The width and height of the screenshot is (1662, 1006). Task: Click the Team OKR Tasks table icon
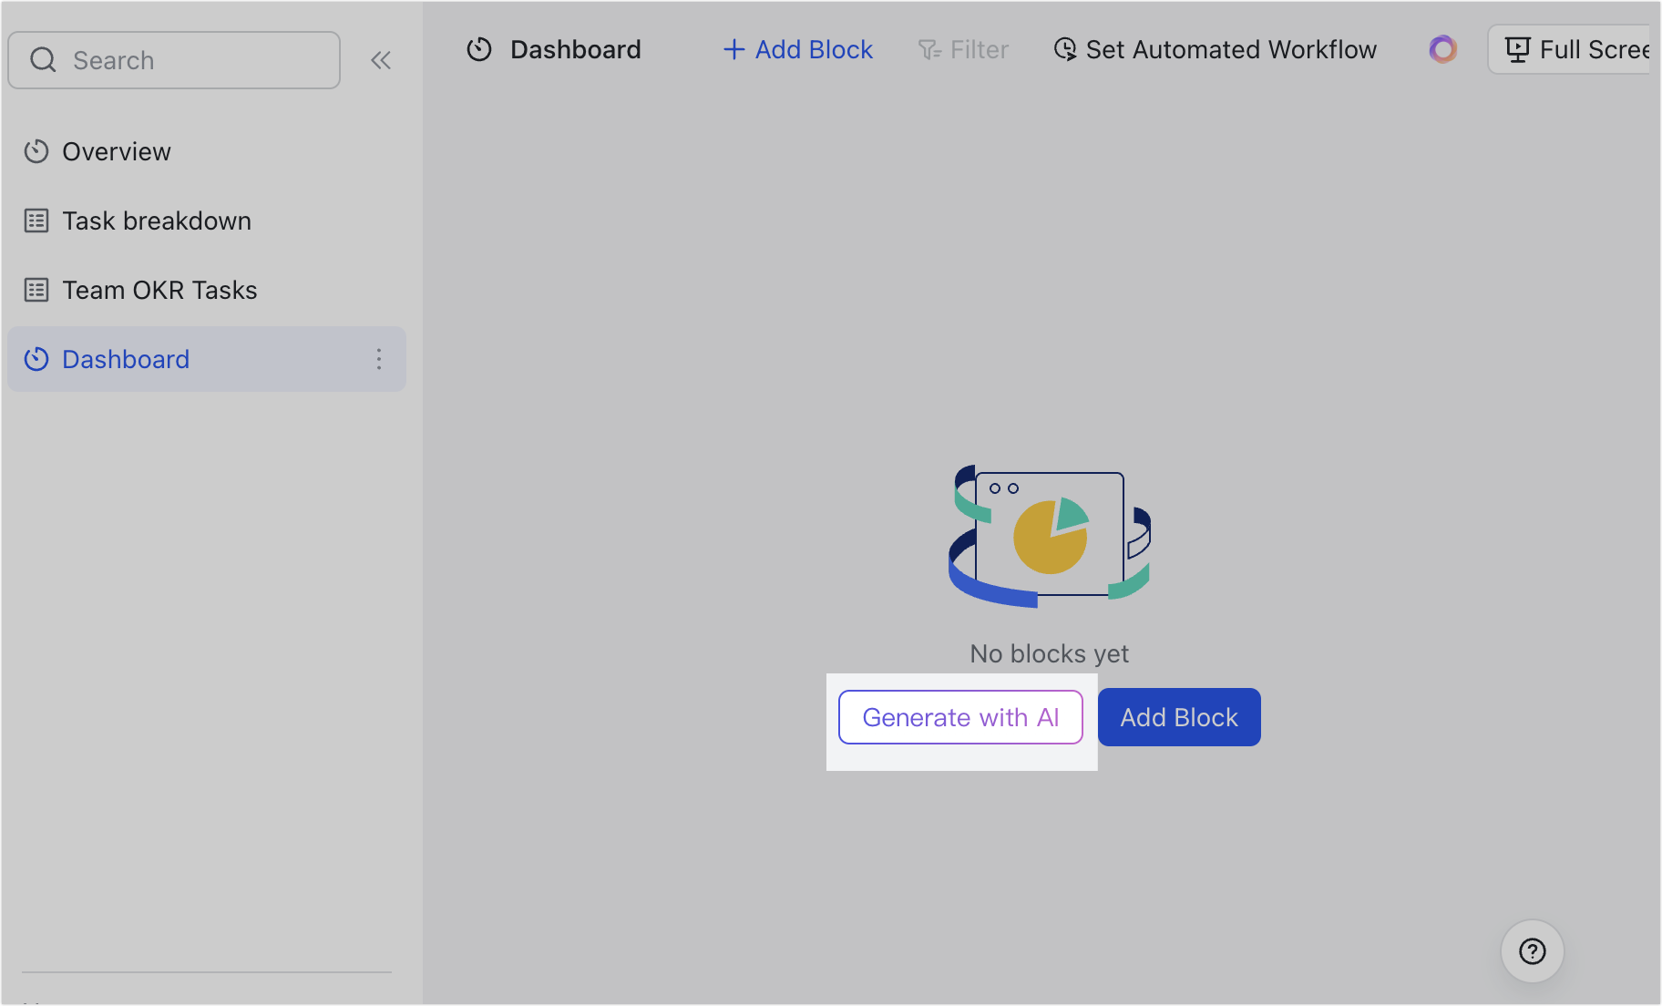(36, 290)
